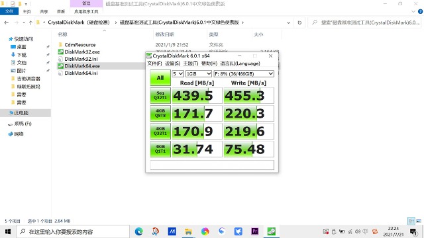
Task: Sort files by 大小 column
Action: pyautogui.click(x=258, y=34)
